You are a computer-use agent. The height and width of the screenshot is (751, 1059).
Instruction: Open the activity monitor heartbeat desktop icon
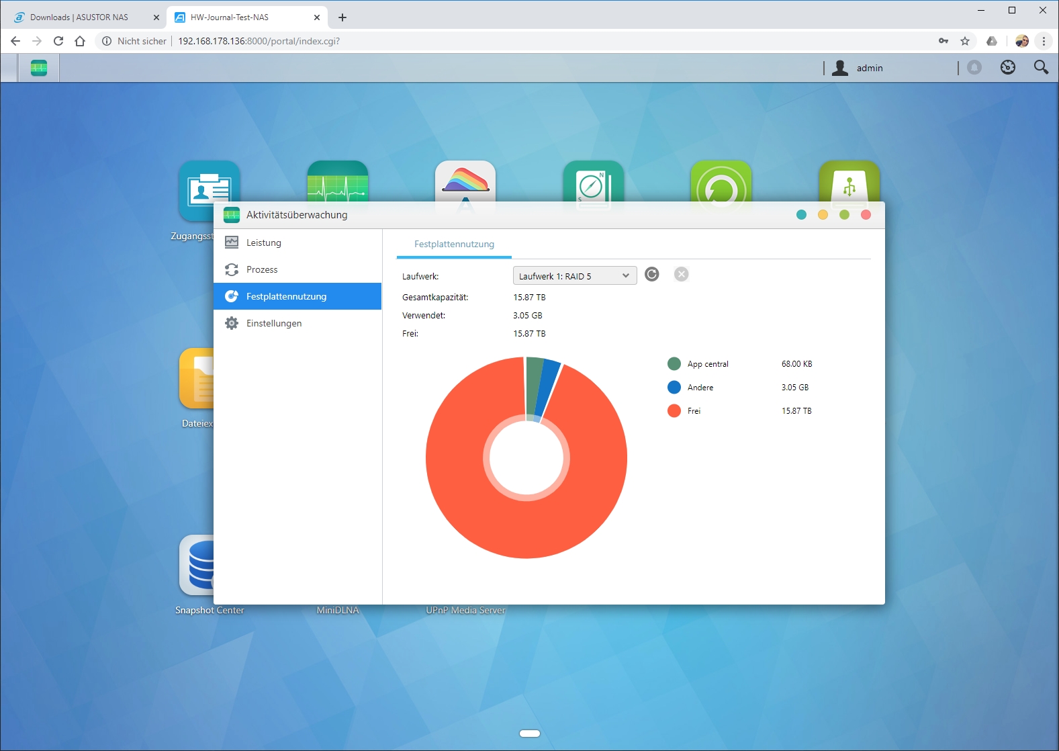[x=338, y=181]
